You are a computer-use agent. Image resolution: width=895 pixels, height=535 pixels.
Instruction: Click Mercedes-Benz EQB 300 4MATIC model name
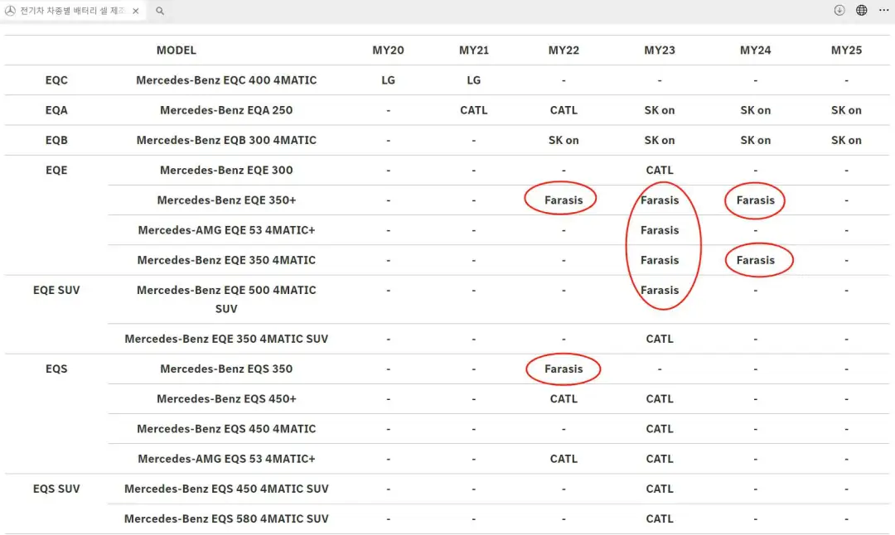tap(226, 140)
